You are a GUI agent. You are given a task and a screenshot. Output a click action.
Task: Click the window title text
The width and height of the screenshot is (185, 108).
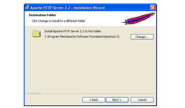pos(67,8)
